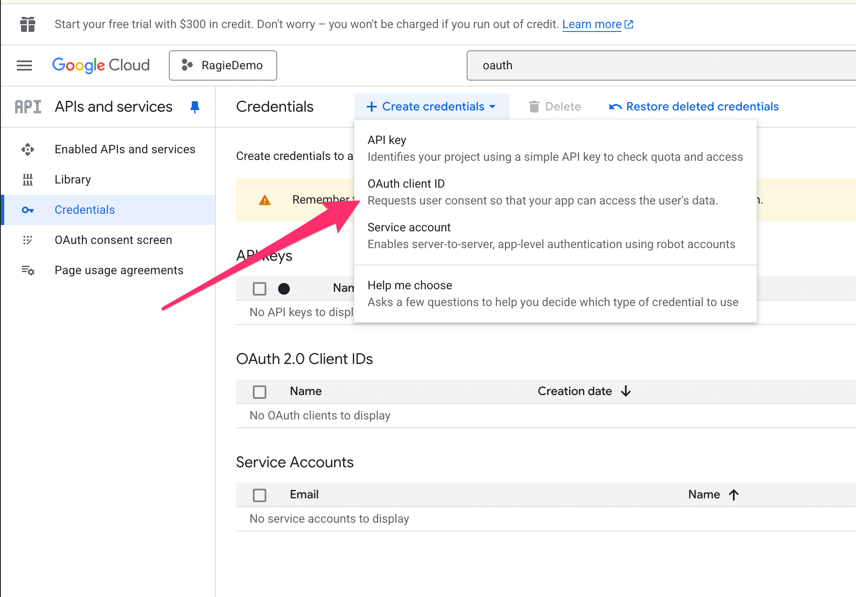Click the OAuth consent screen icon

28,240
